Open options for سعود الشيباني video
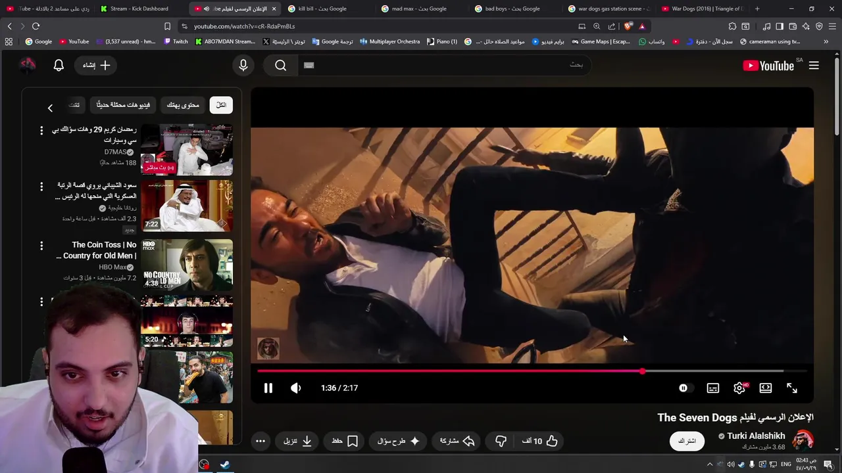 [x=41, y=187]
